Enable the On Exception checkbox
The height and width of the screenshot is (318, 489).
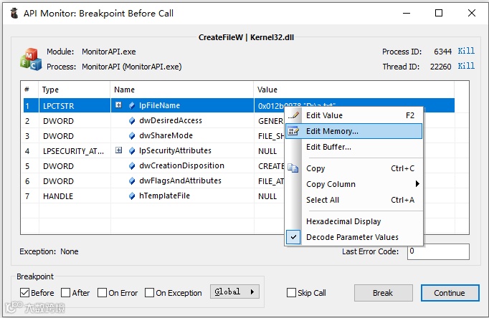pyautogui.click(x=150, y=292)
